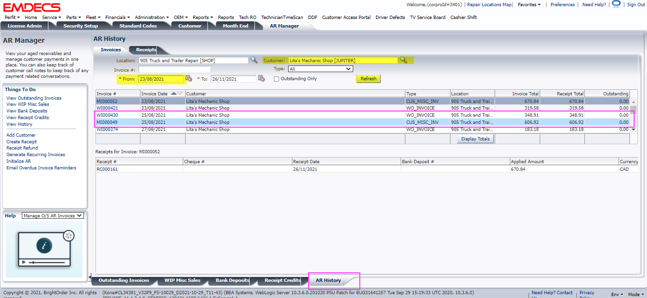Viewport: 647px width, 298px height.
Task: Select the Receipts sub-tab
Action: pos(146,50)
